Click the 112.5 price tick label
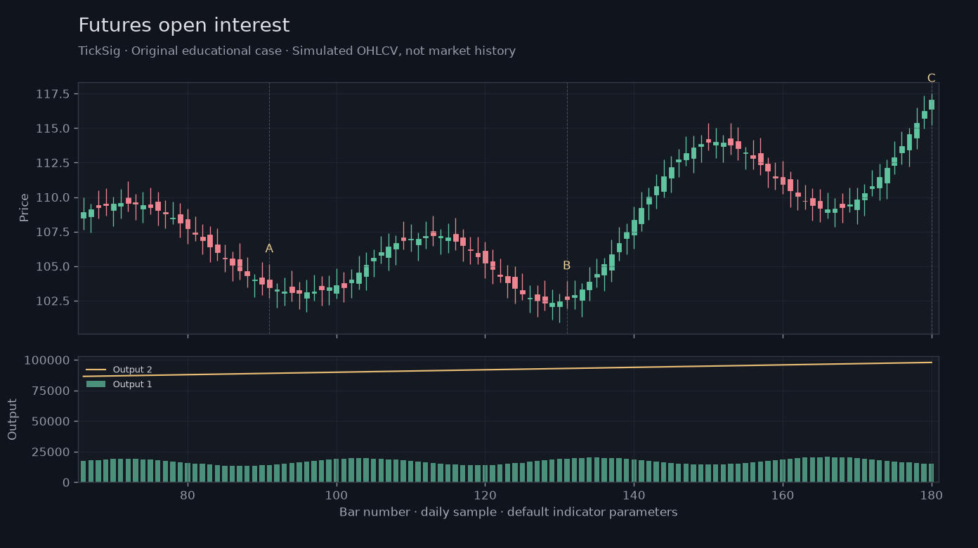 coord(53,163)
